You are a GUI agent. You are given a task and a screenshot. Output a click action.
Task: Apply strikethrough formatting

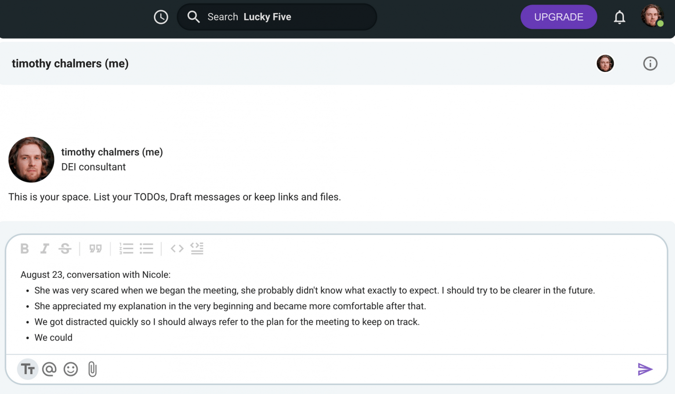coord(65,249)
